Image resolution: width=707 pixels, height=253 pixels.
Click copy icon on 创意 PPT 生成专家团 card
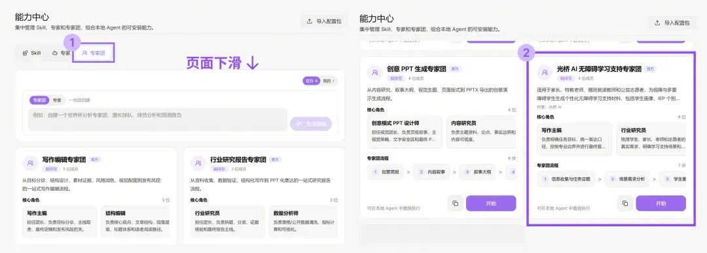[455, 203]
